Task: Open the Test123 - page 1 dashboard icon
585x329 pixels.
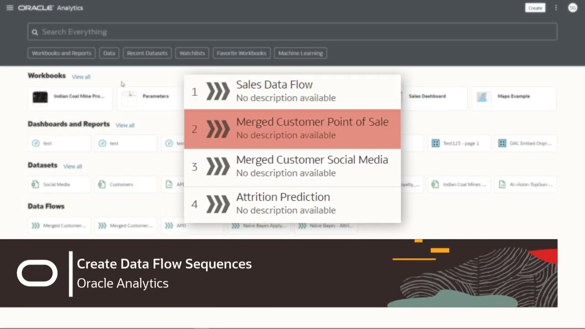Action: tap(436, 143)
